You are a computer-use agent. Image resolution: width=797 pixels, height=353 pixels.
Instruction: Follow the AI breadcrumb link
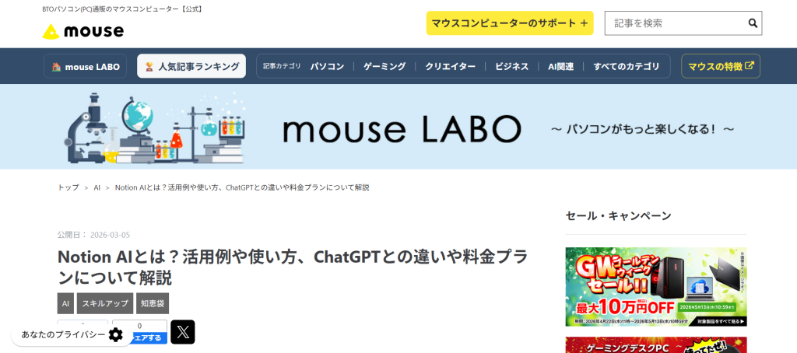pos(97,187)
